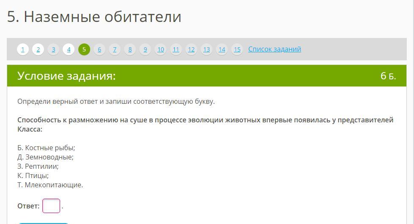
Task: Click the option 'Д. Земноводные;'
Action: coord(45,157)
